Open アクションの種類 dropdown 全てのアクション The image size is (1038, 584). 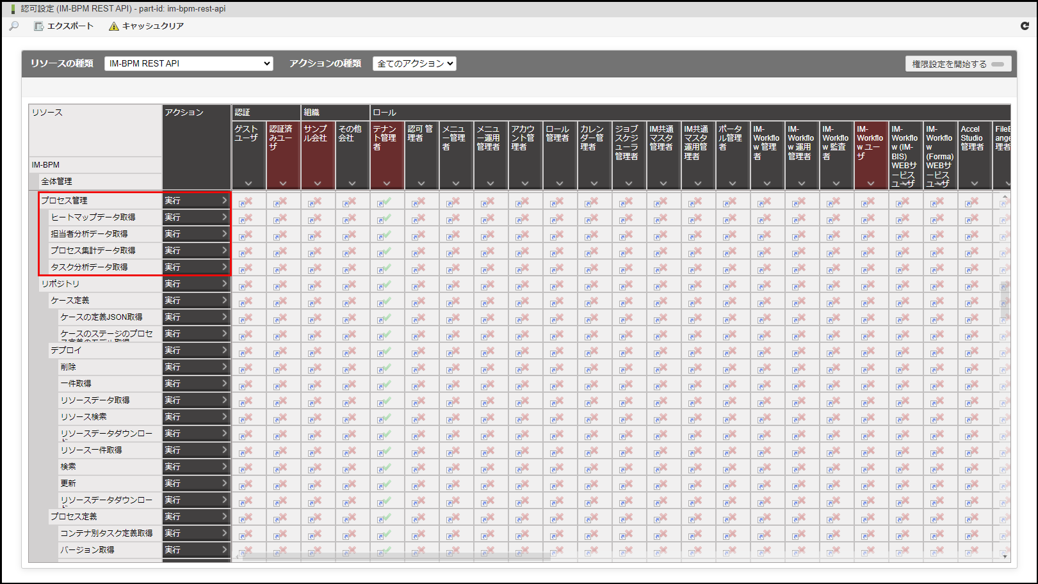point(414,63)
